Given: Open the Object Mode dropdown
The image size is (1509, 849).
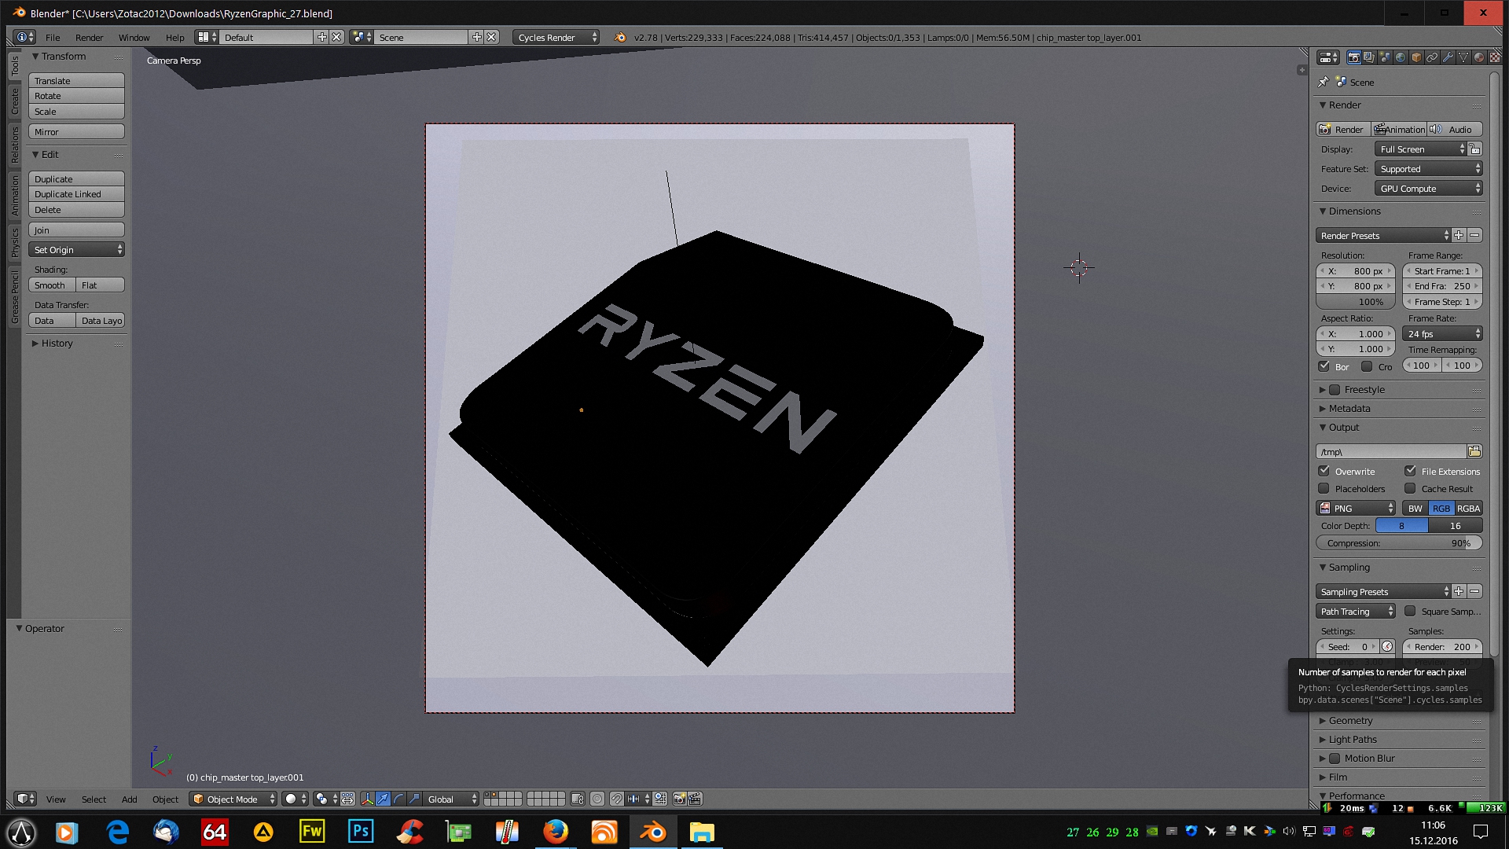Looking at the screenshot, I should 233,799.
